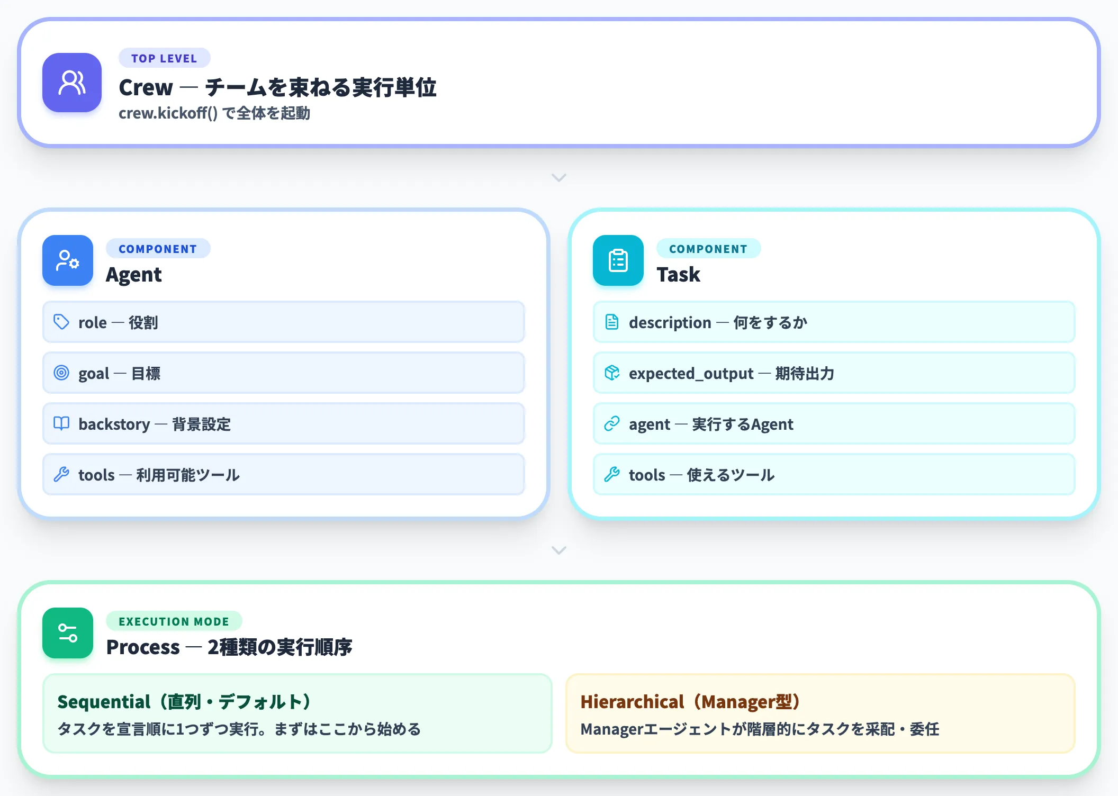The image size is (1118, 796).
Task: Click the Agent card heading
Action: [x=134, y=275]
